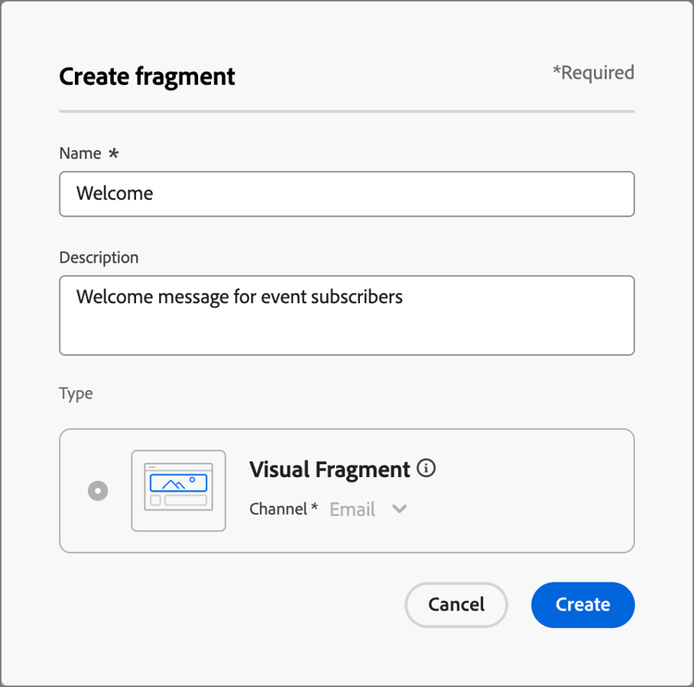Click the blue Create button

583,605
